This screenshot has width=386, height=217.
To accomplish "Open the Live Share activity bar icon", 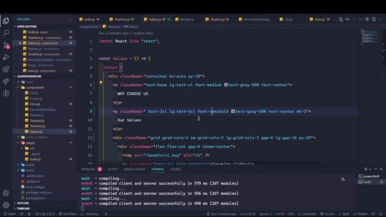I will pyautogui.click(x=6, y=81).
